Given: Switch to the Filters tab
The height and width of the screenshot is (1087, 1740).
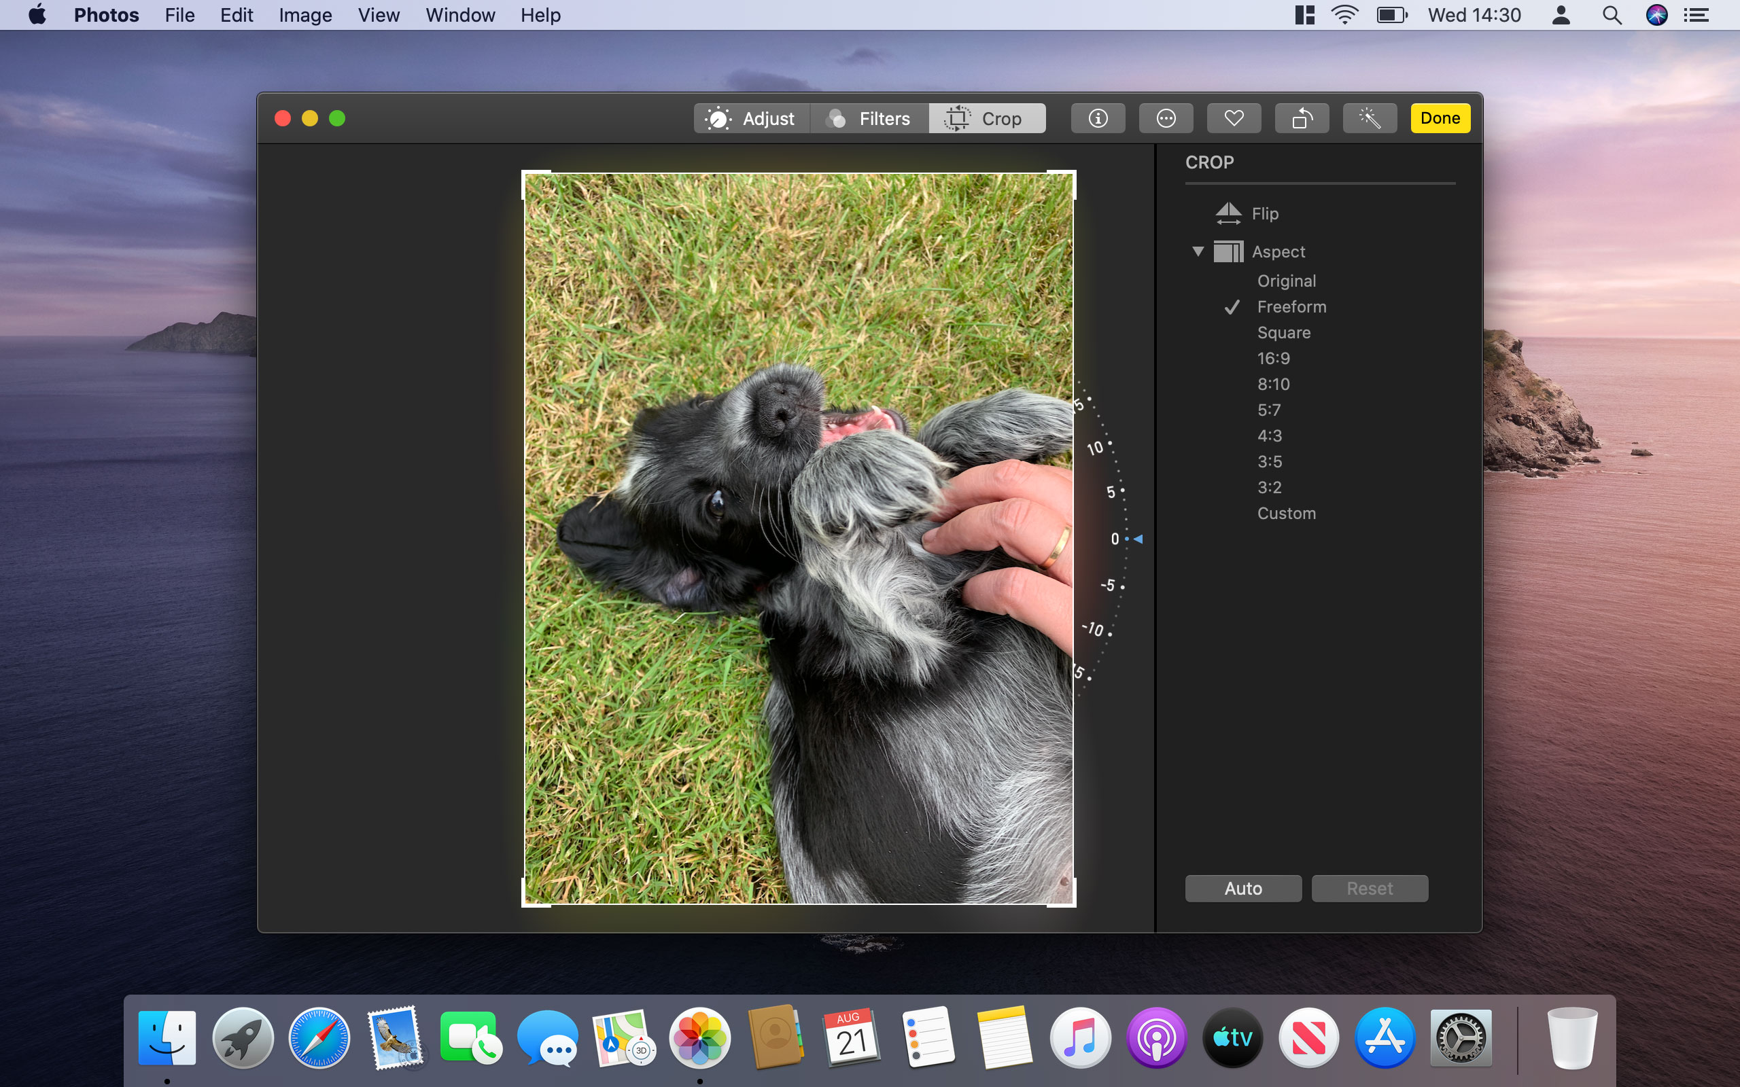Looking at the screenshot, I should [x=869, y=119].
